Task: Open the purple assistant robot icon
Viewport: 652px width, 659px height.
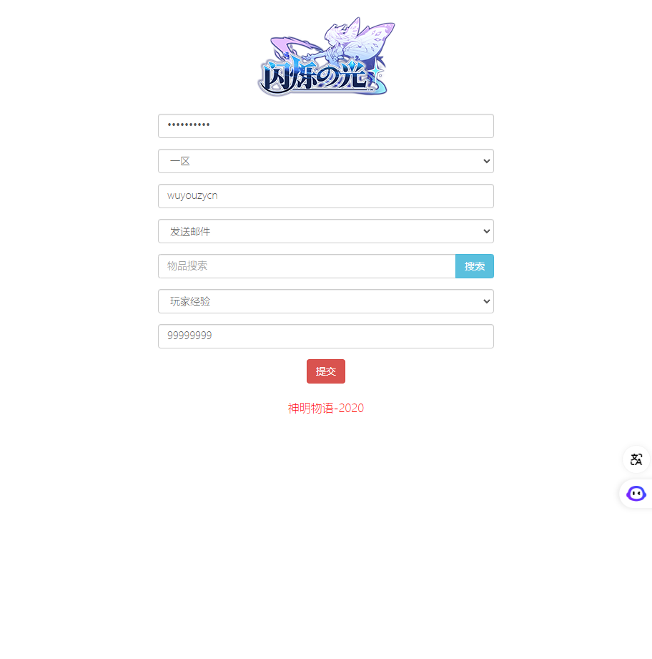Action: coord(636,494)
